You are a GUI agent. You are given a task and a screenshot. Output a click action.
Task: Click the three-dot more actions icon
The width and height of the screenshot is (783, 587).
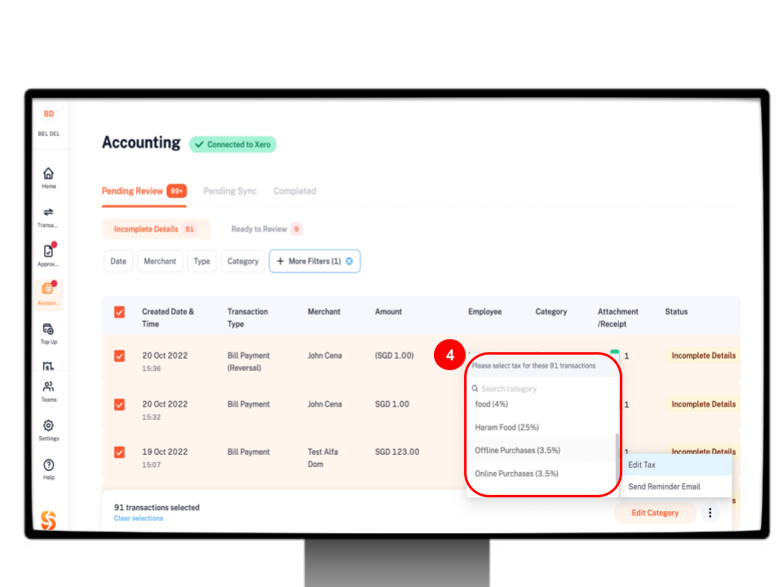point(710,513)
